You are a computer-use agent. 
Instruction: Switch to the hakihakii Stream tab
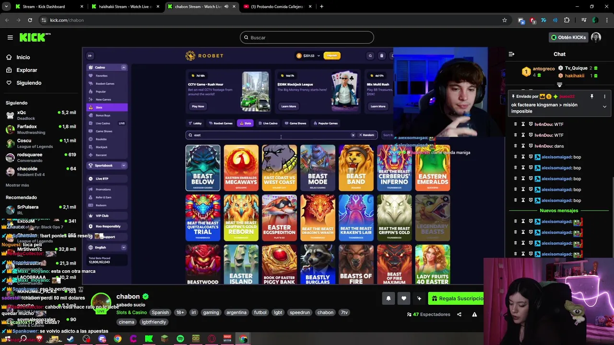(125, 7)
